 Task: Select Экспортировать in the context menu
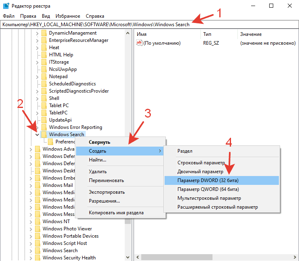tap(120, 192)
